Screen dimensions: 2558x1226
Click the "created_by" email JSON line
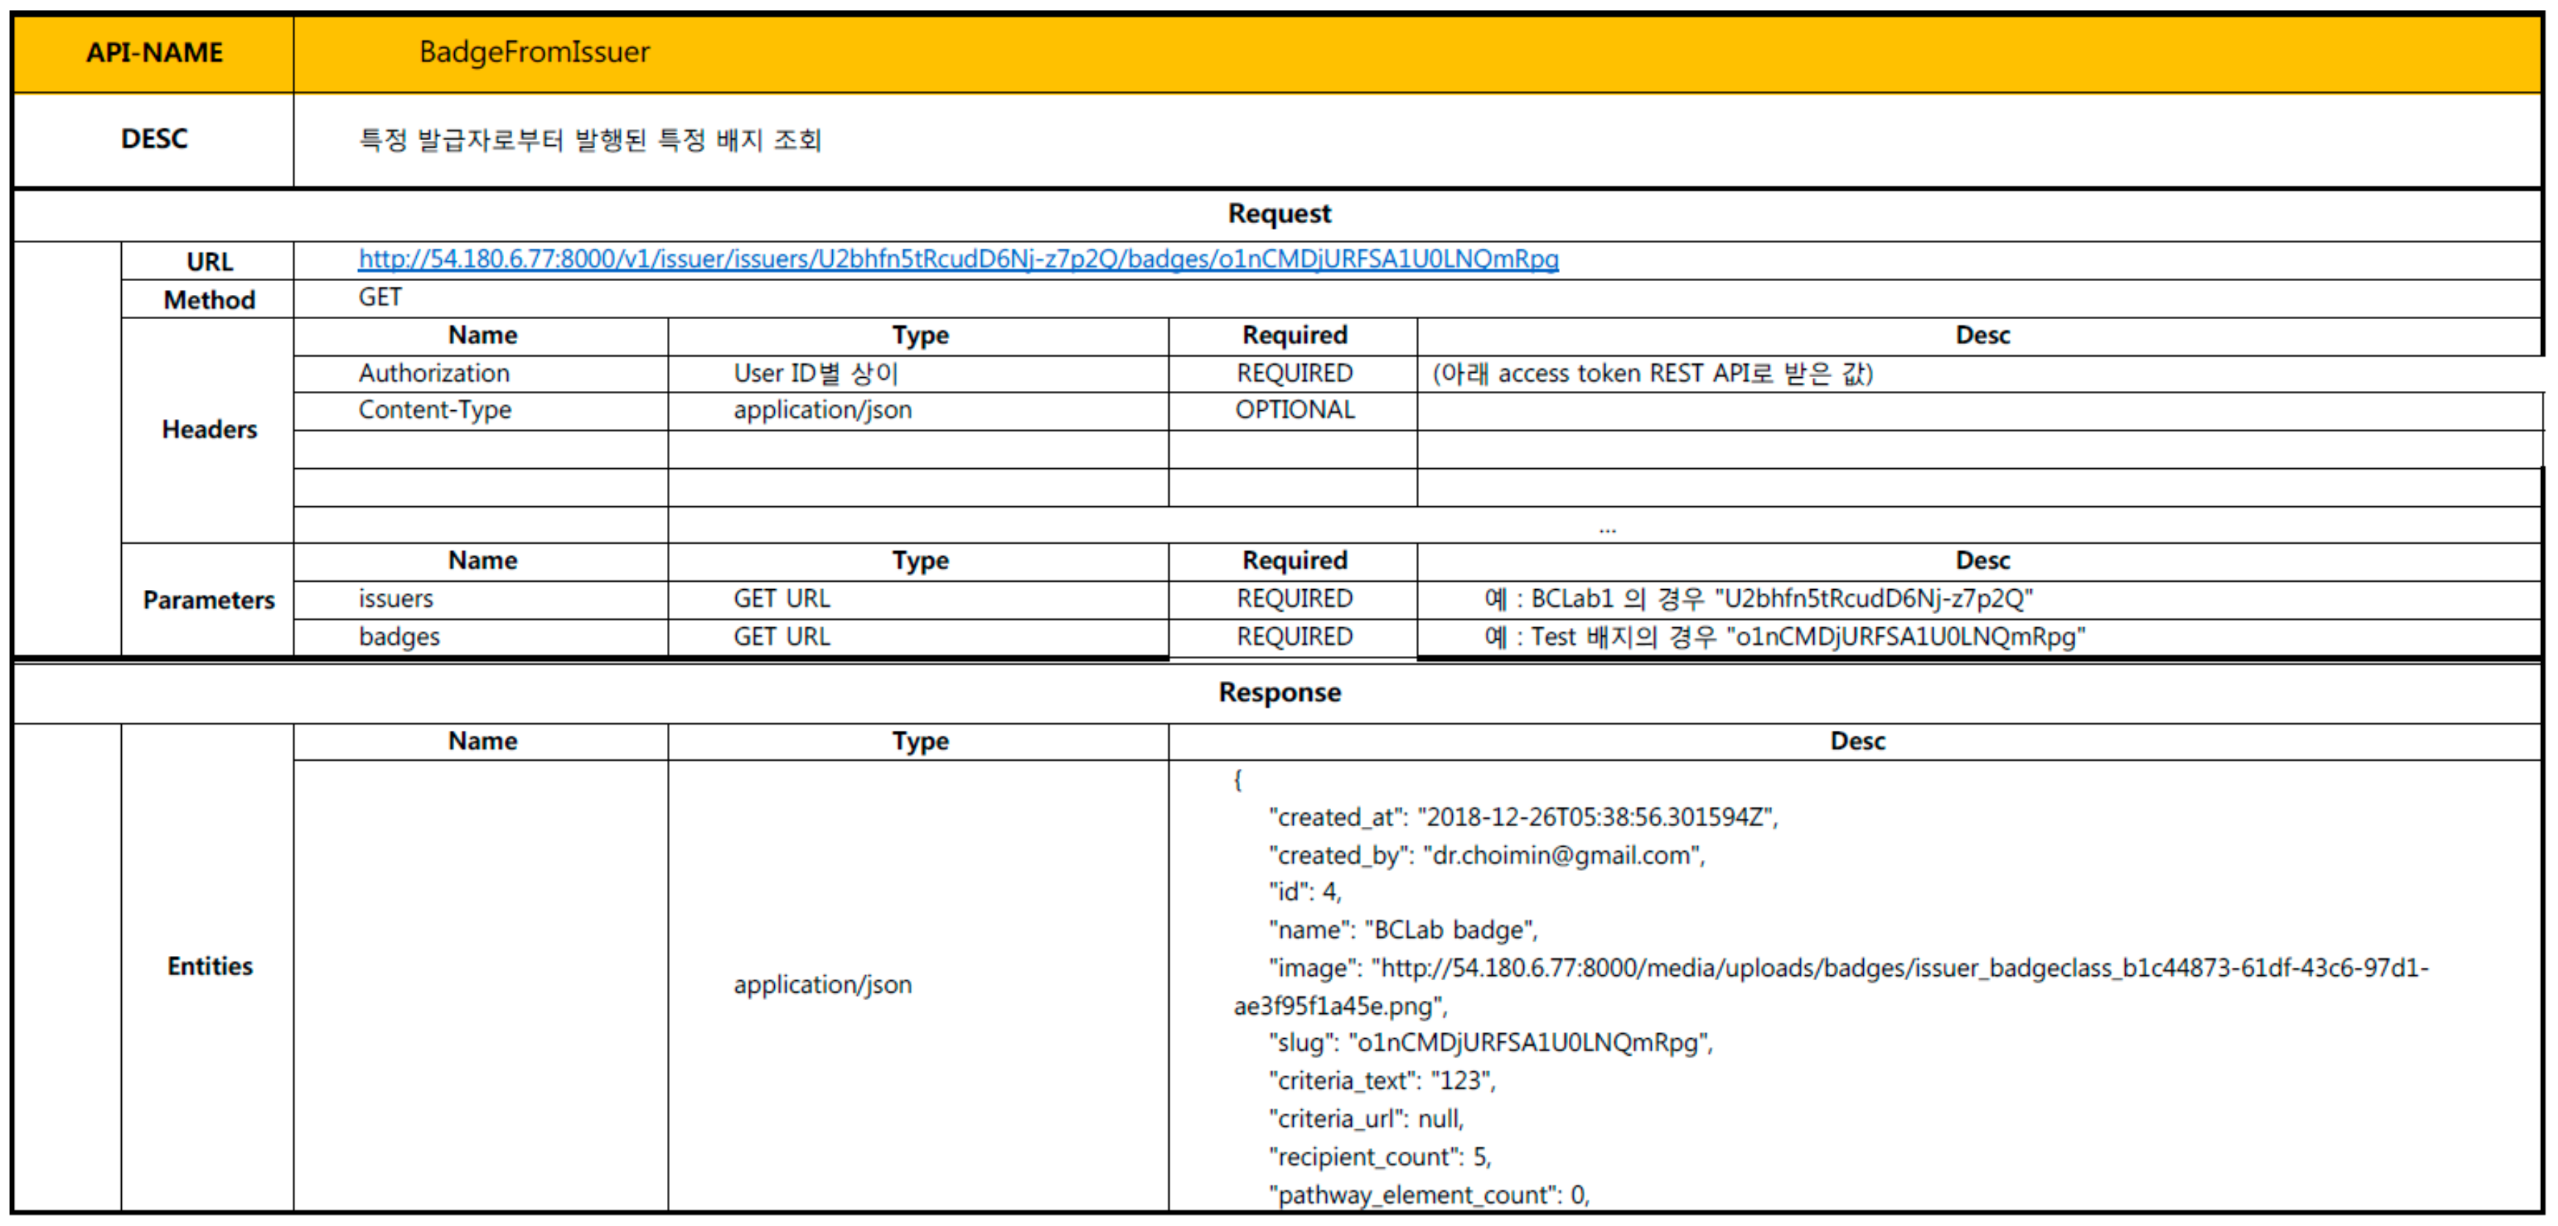pyautogui.click(x=1487, y=855)
